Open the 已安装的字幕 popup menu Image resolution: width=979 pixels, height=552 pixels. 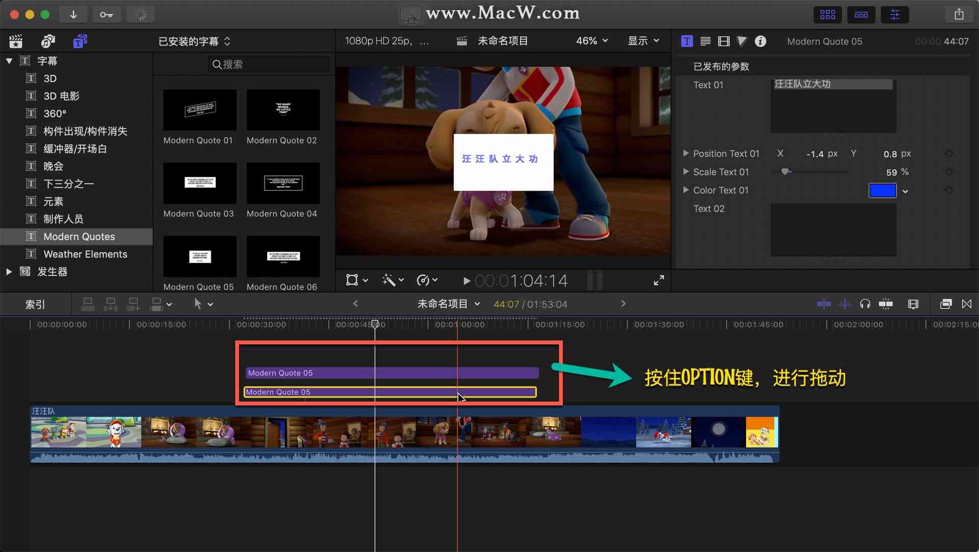194,41
